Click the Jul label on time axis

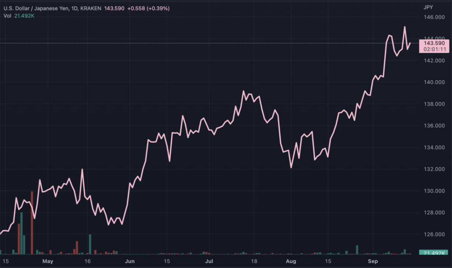tap(209, 261)
